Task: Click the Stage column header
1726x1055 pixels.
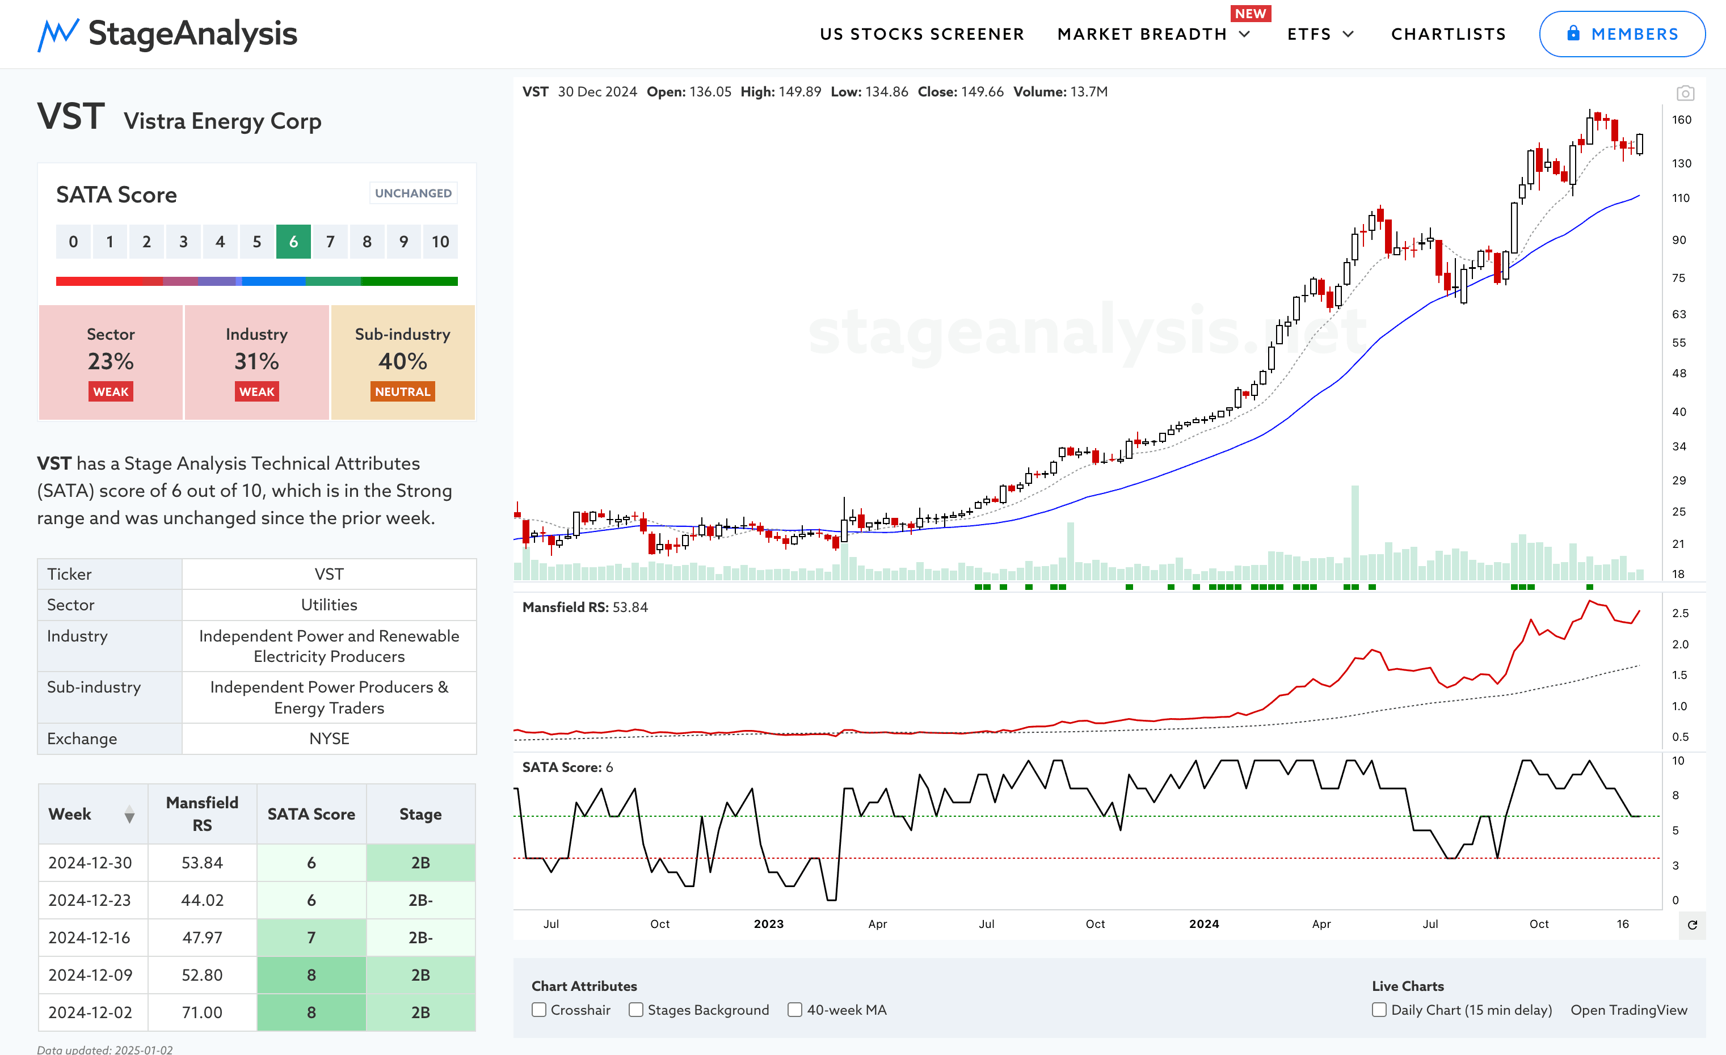Action: (420, 813)
